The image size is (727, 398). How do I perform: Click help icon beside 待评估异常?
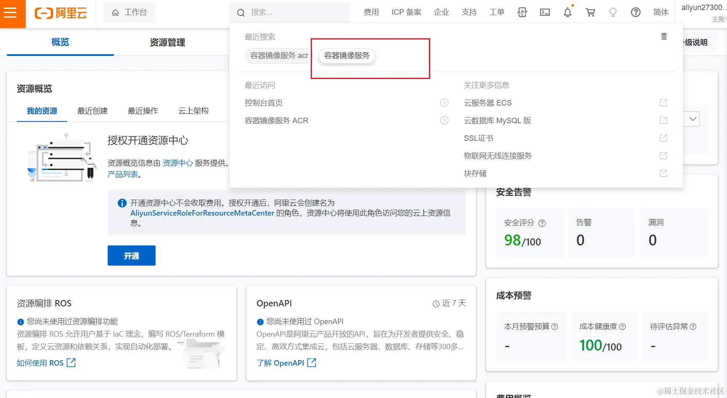click(x=693, y=327)
